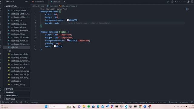Viewport: 194px width, 109px height.
Task: Click the codelens "1 author (You)" text
Action: 61,9
